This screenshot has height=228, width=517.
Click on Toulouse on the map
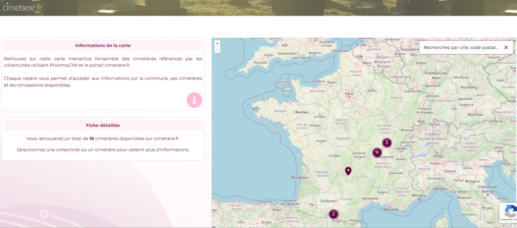coord(328,200)
